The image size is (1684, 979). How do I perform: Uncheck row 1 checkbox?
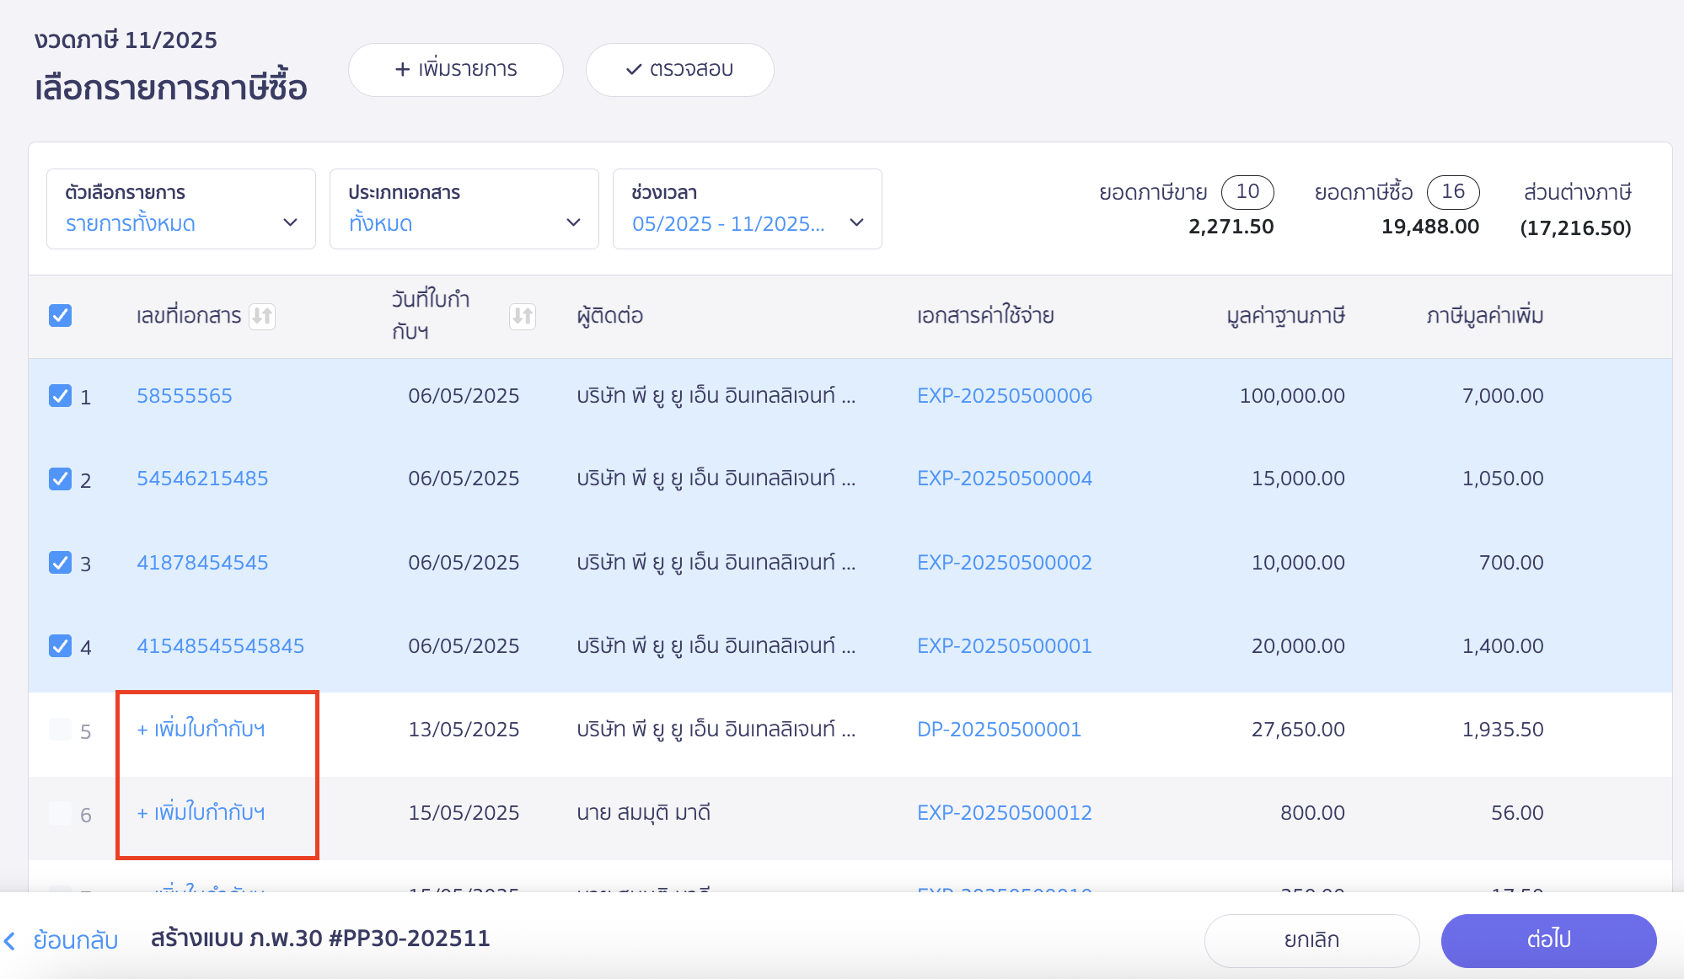60,396
